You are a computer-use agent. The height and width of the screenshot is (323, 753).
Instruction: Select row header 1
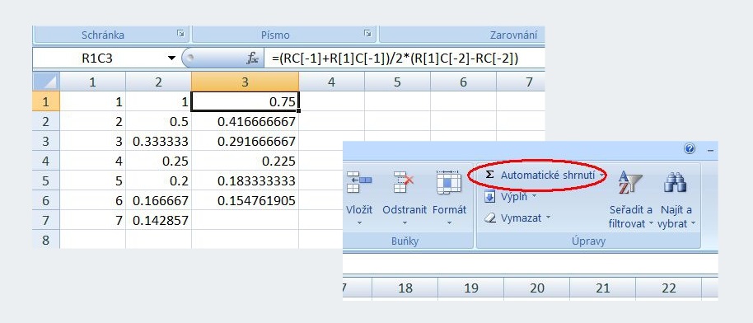pos(46,101)
